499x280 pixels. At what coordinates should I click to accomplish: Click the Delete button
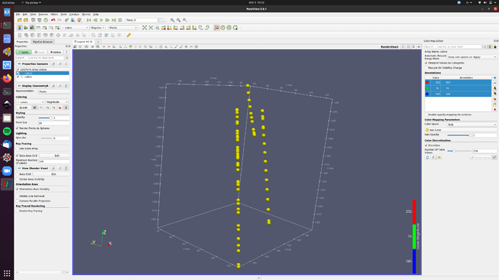[56, 52]
